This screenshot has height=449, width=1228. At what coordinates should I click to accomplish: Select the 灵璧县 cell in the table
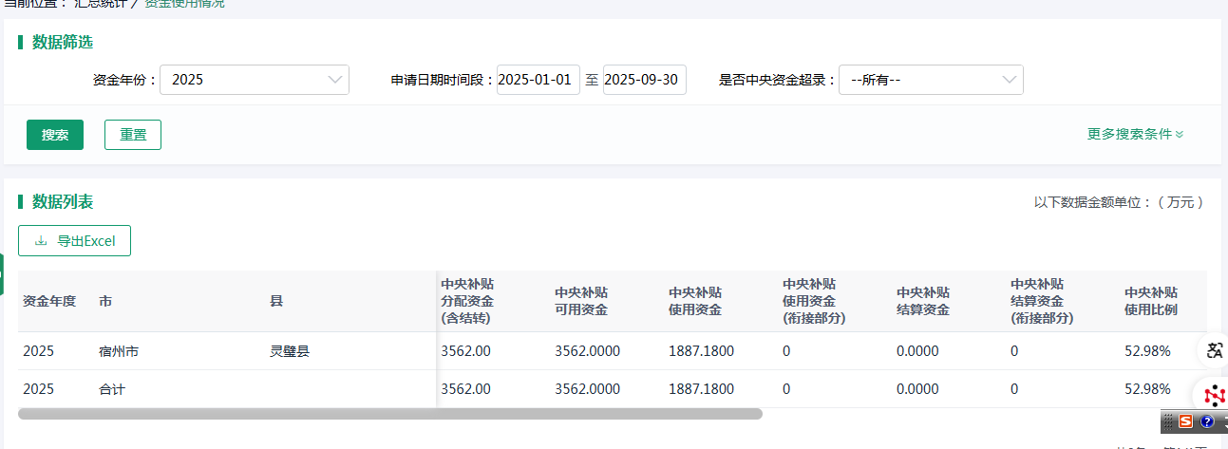(290, 351)
